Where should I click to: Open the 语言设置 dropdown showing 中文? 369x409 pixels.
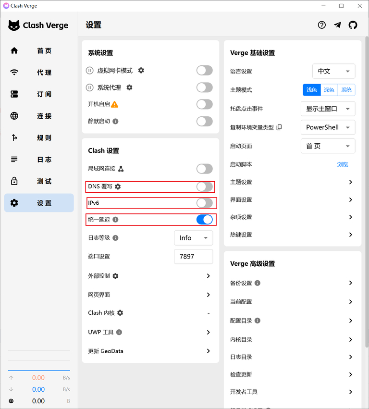[334, 71]
